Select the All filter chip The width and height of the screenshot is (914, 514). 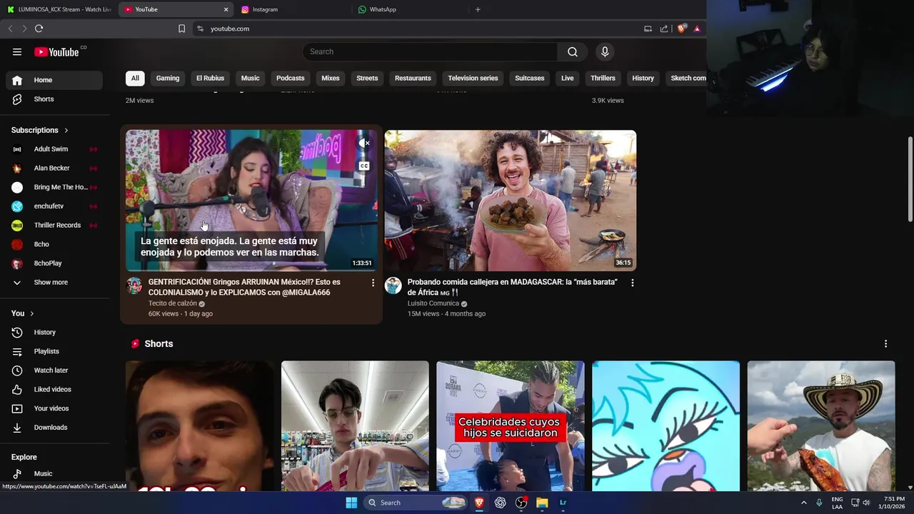[135, 78]
